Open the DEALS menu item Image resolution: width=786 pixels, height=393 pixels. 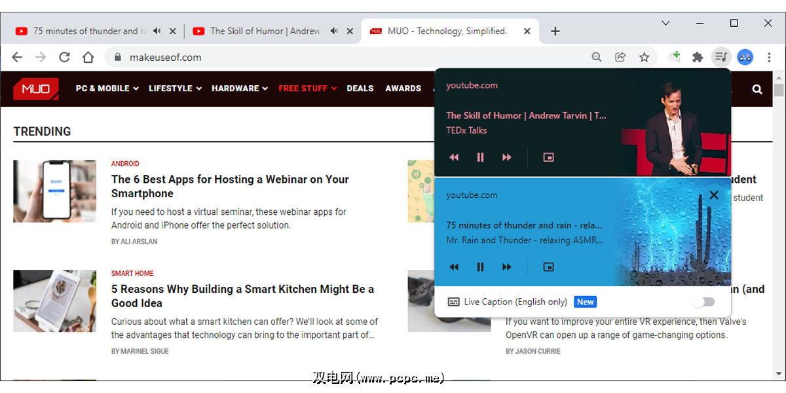point(360,88)
